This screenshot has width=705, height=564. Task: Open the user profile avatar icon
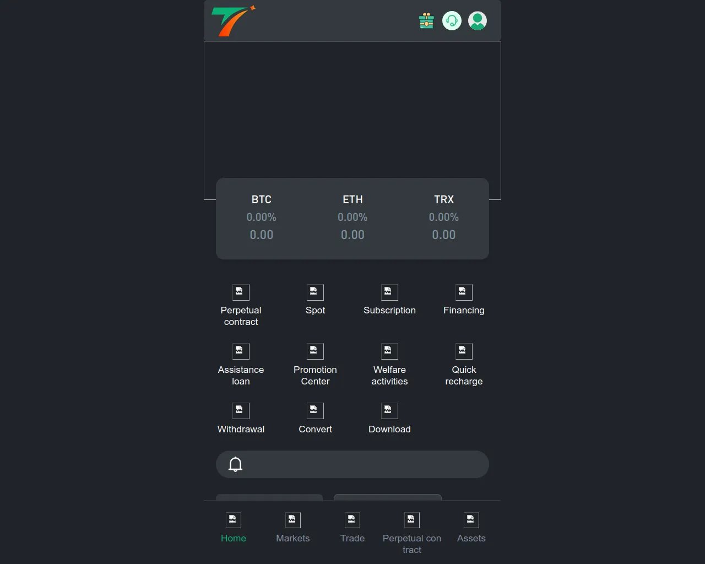click(x=478, y=21)
